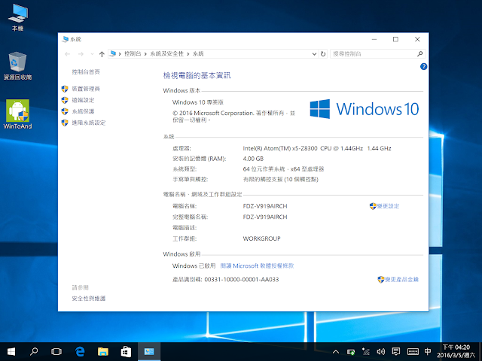Select the Recycle Bin desktop icon
Screen dimensions: 482x361
17,65
